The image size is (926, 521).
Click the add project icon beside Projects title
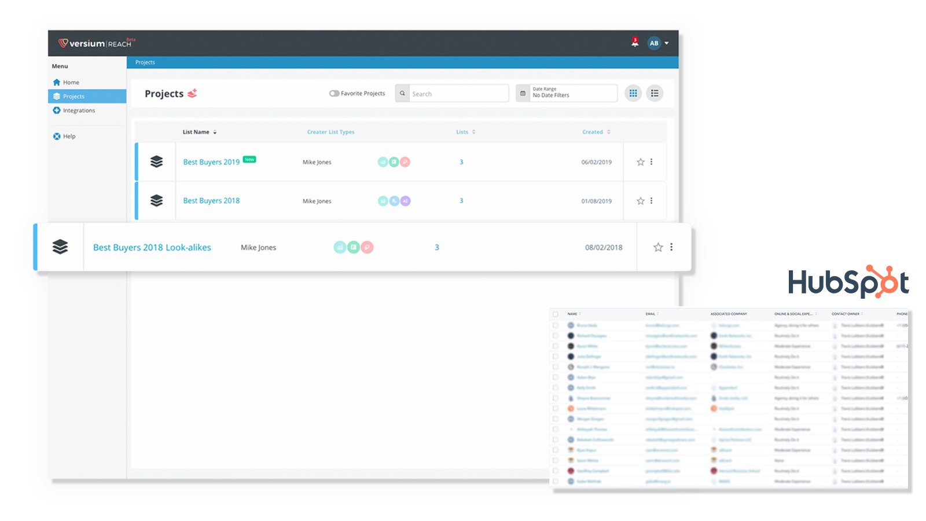(193, 93)
